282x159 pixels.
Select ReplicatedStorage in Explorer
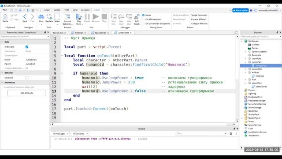(x=256, y=101)
